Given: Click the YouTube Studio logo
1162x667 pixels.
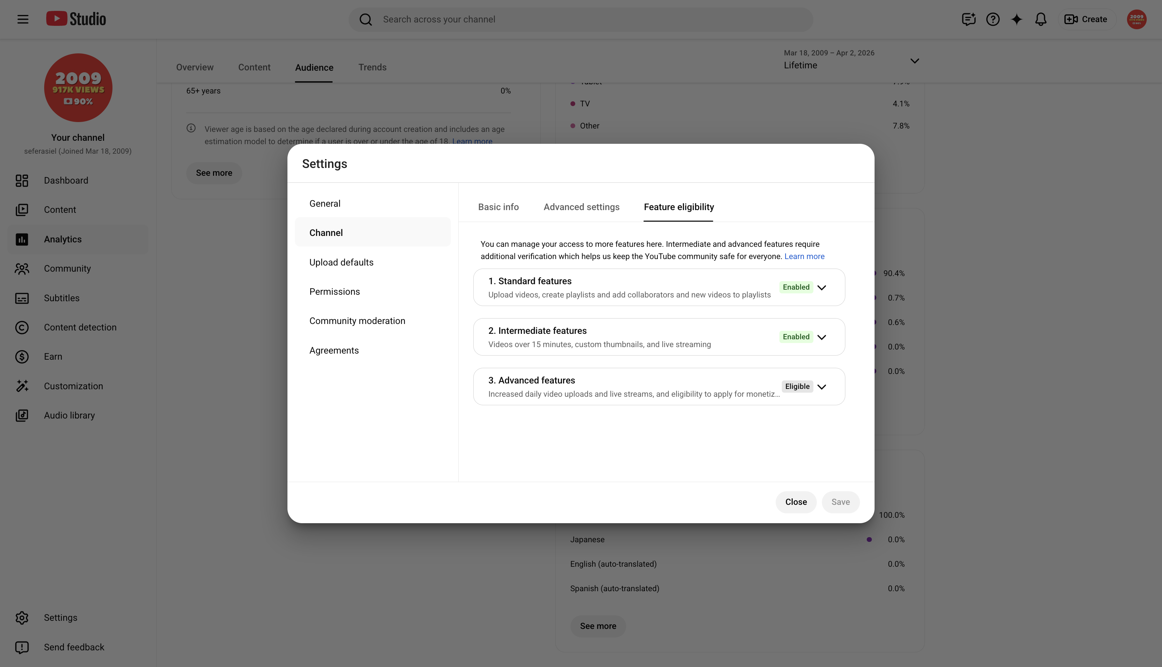Looking at the screenshot, I should [x=76, y=19].
